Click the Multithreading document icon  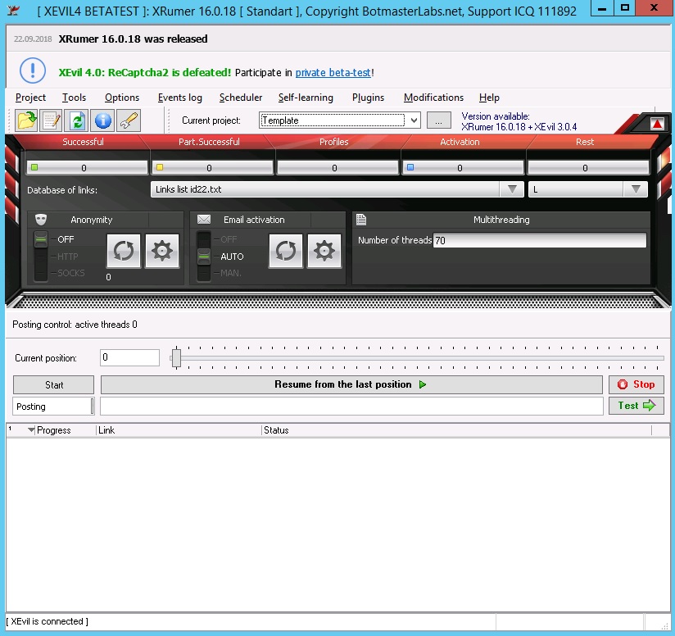(x=361, y=220)
